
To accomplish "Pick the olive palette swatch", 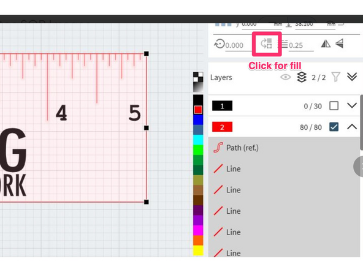I will tap(198, 180).
